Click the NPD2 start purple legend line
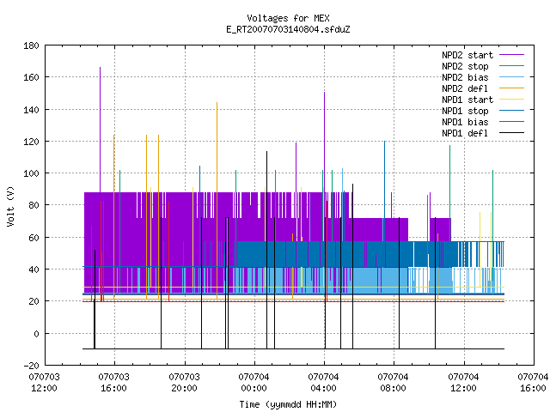Viewport: 550px width, 412px height. coord(511,55)
